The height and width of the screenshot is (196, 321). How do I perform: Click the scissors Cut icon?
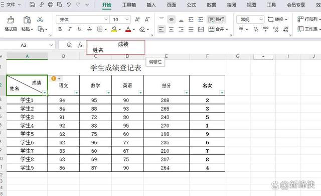click(x=40, y=20)
